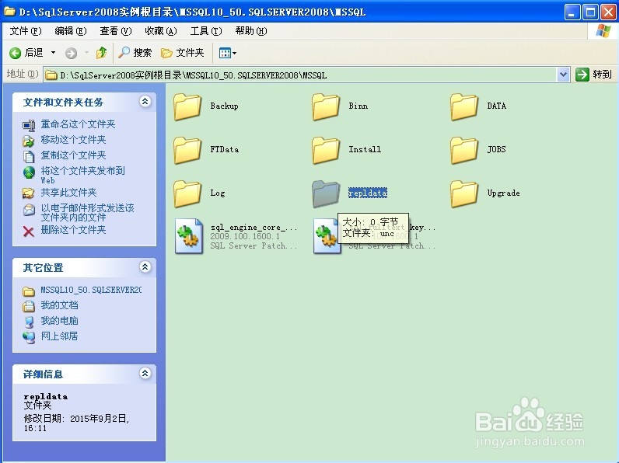This screenshot has height=463, width=619.
Task: Click 复制这个文件夹 link
Action: point(73,155)
